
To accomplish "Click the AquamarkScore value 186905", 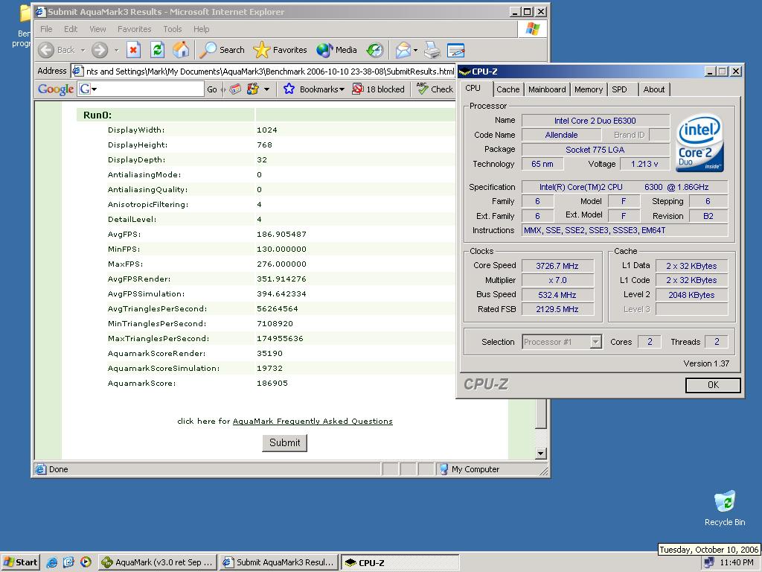I will (x=272, y=384).
